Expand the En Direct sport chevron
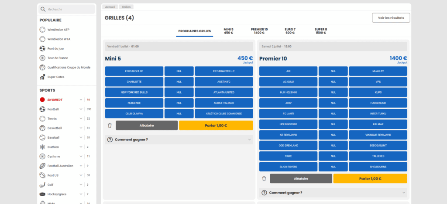This screenshot has width=447, height=204. [x=81, y=100]
